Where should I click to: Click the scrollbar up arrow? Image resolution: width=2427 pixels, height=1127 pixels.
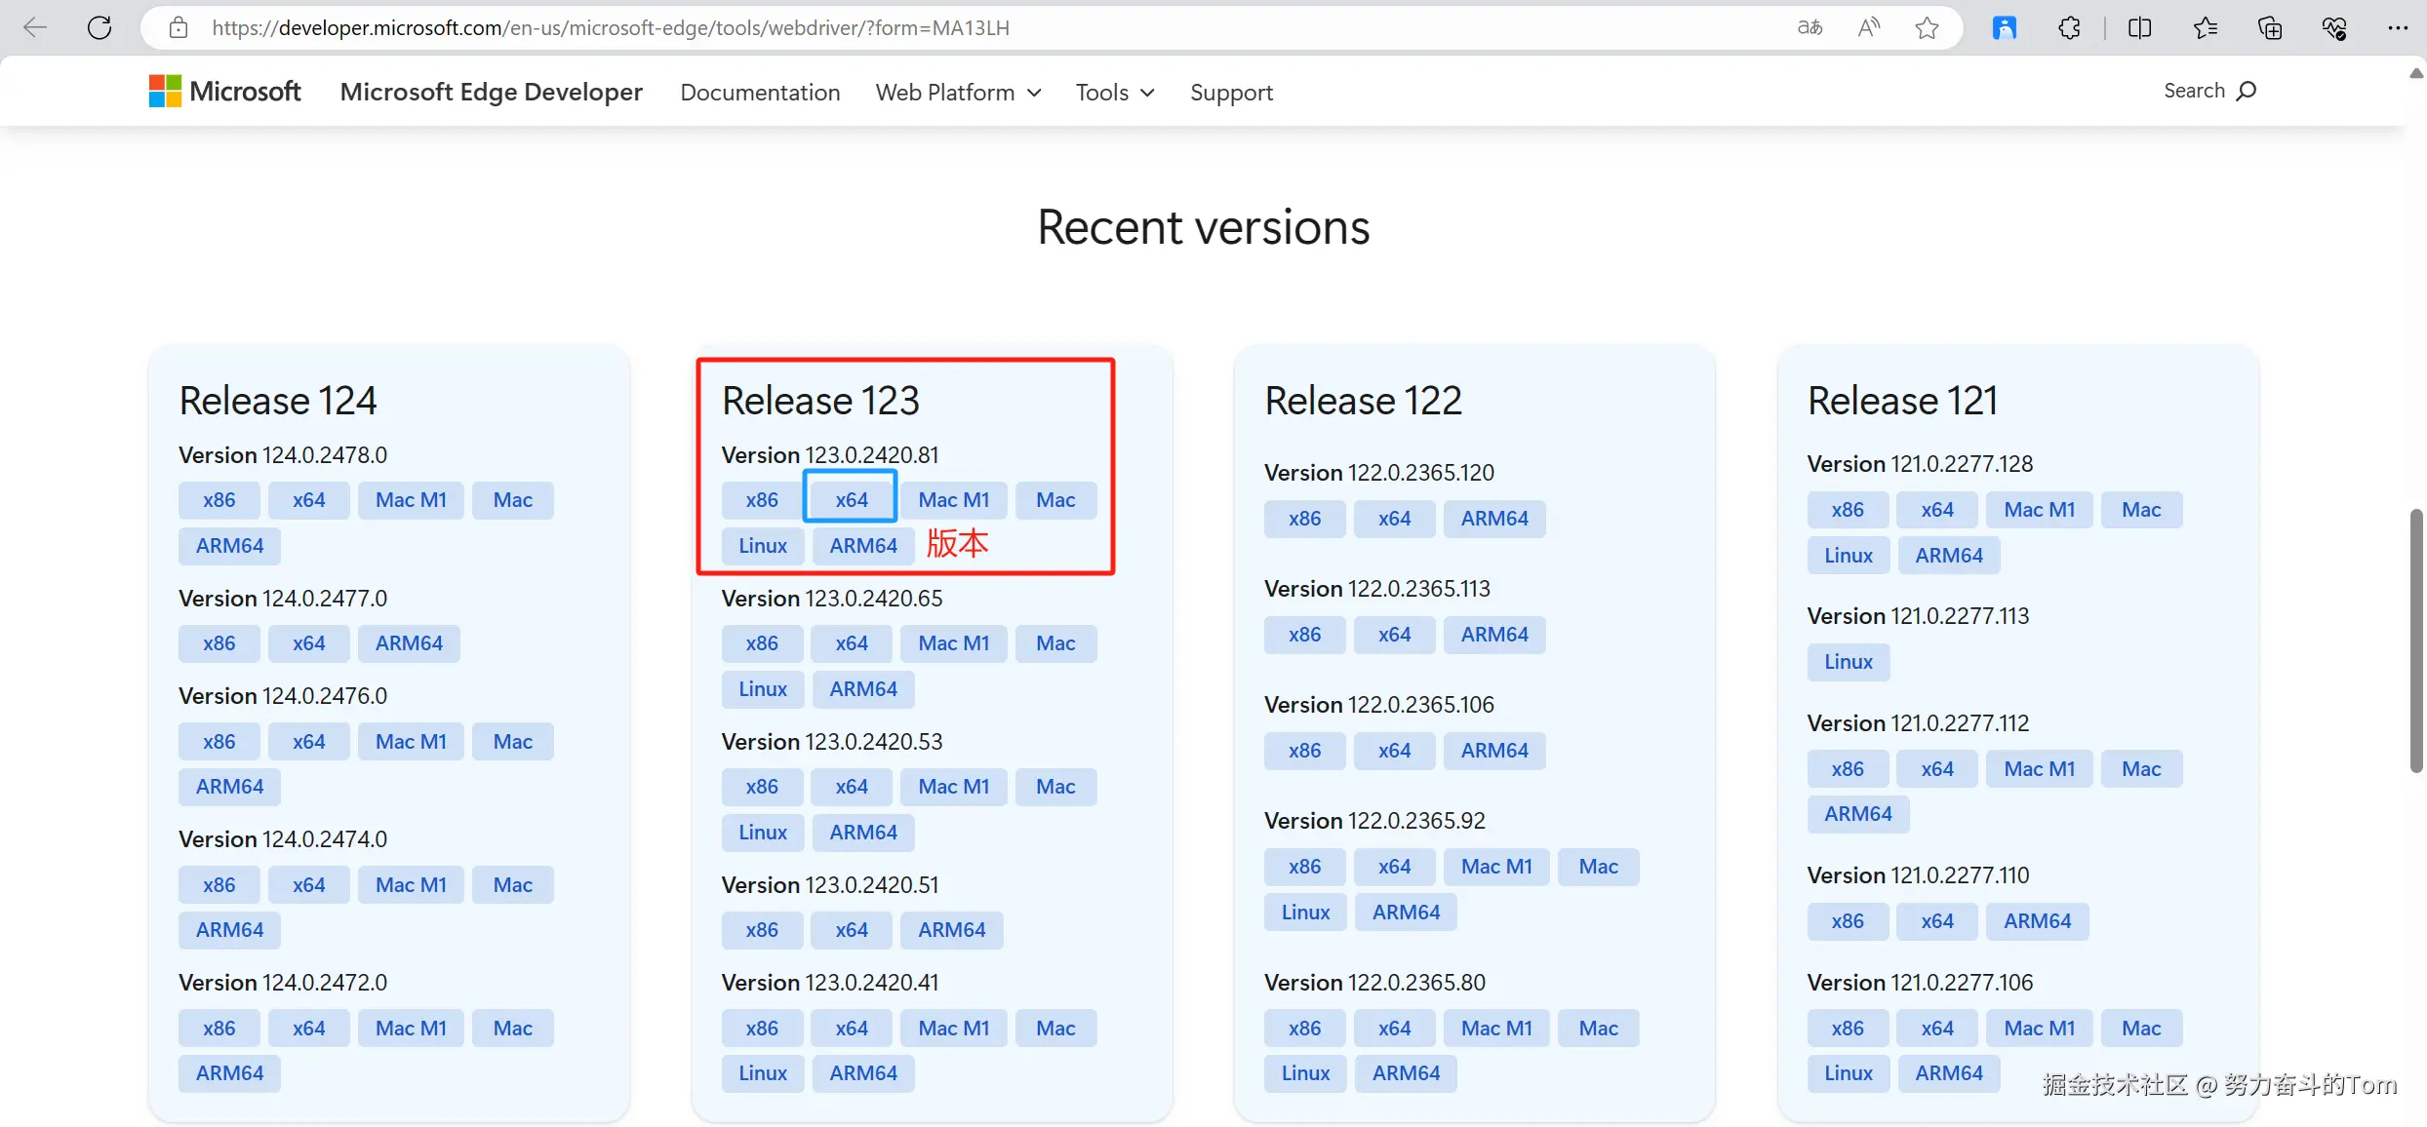tap(2416, 73)
